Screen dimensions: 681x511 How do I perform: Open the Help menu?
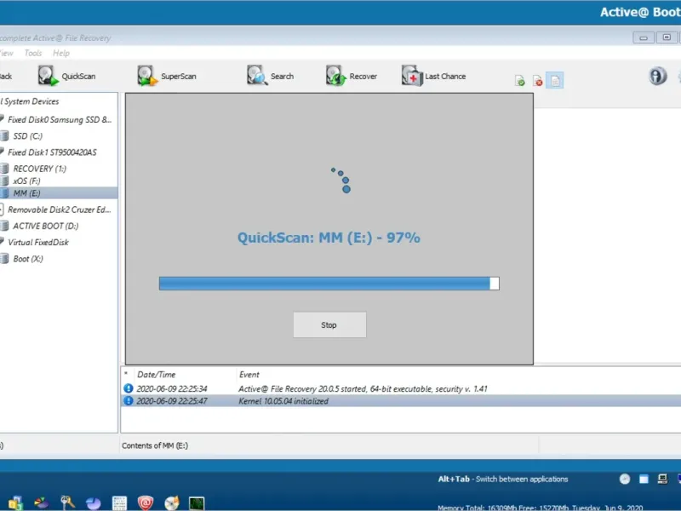pyautogui.click(x=61, y=53)
